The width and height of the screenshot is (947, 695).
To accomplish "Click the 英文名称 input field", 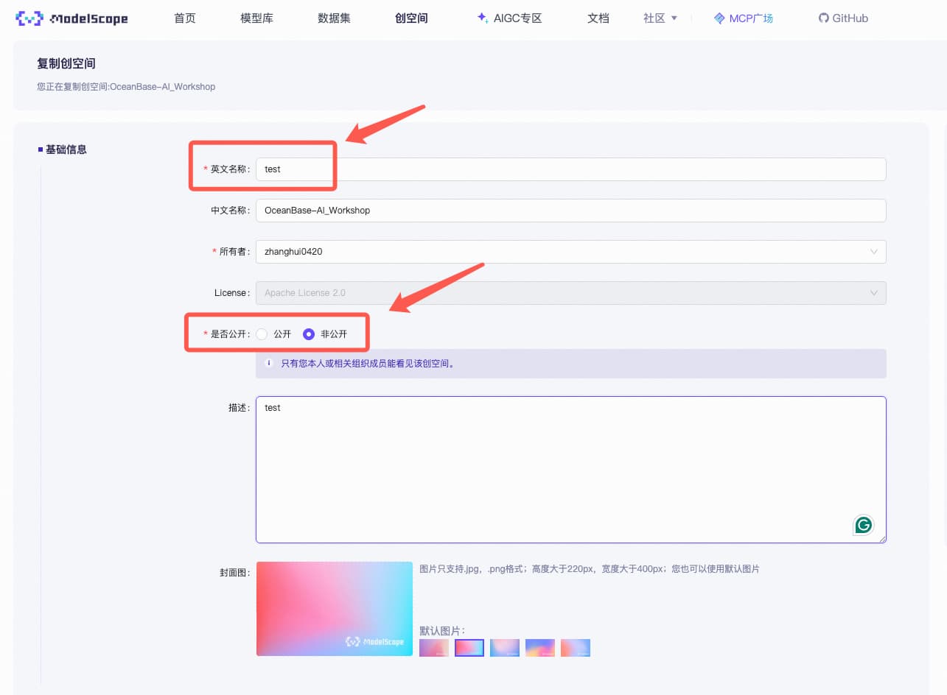I will (x=570, y=169).
